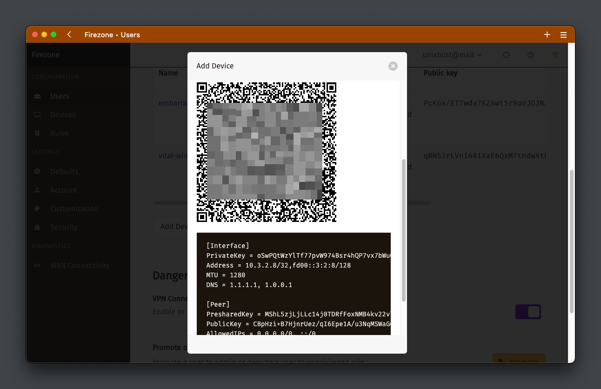Click the Address = 10.3.2.8/32 line

click(279, 265)
